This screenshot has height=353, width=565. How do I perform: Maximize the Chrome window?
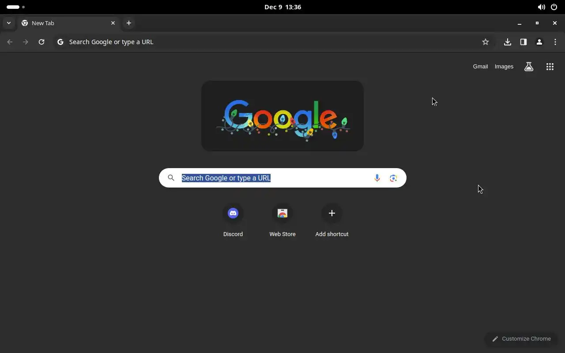(537, 23)
